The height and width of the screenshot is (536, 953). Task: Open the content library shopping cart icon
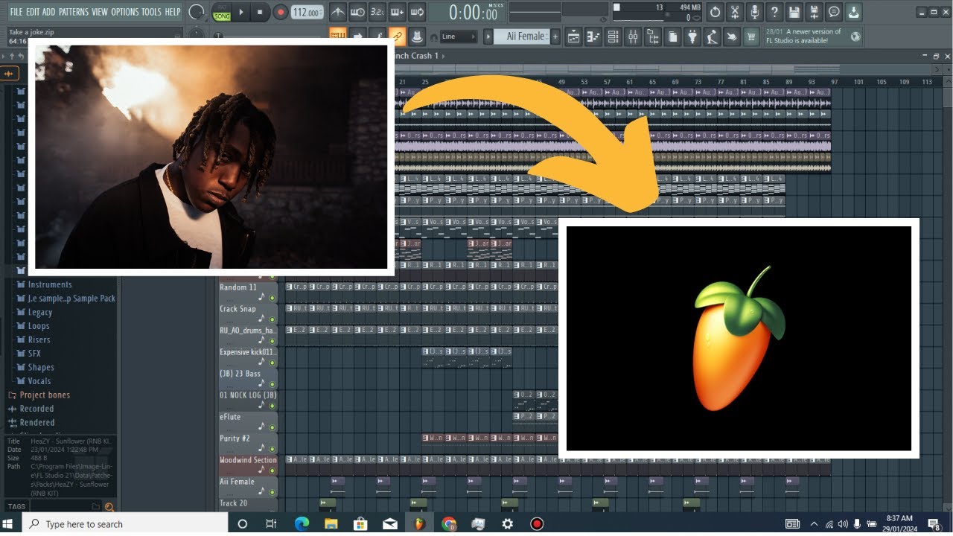[x=751, y=36]
